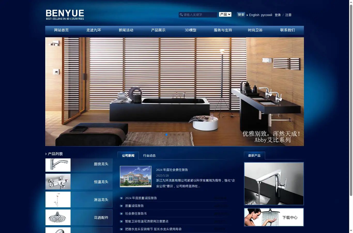Viewport: 353px width, 233px height.
Task: Click bullet icon next to 质量诚信报告
Action: click(121, 206)
